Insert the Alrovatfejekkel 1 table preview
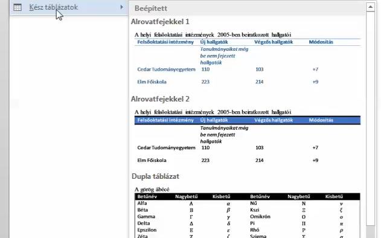The width and height of the screenshot is (381, 238). 248,59
